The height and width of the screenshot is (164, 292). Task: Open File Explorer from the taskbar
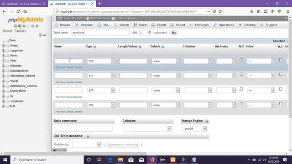[120, 160]
